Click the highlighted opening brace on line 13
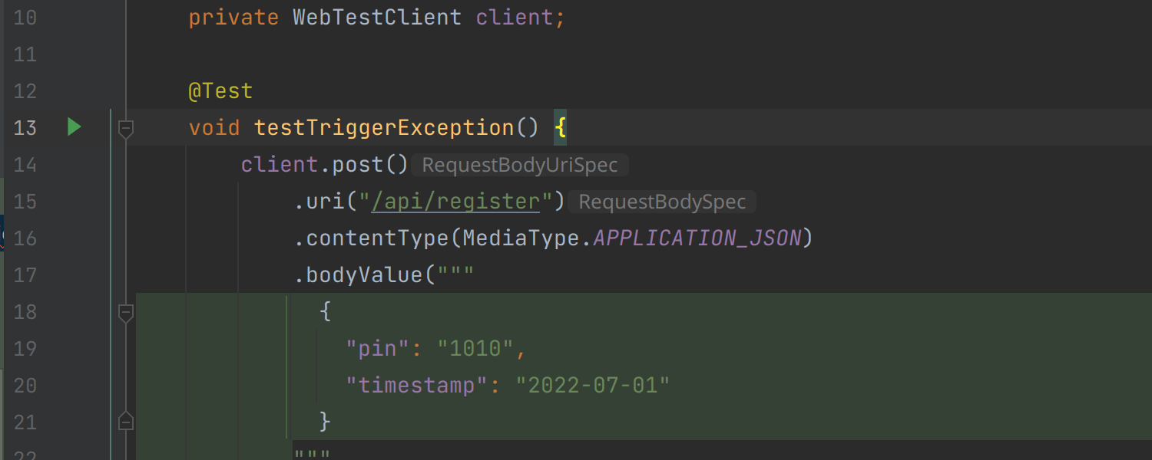The width and height of the screenshot is (1152, 460). tap(560, 128)
